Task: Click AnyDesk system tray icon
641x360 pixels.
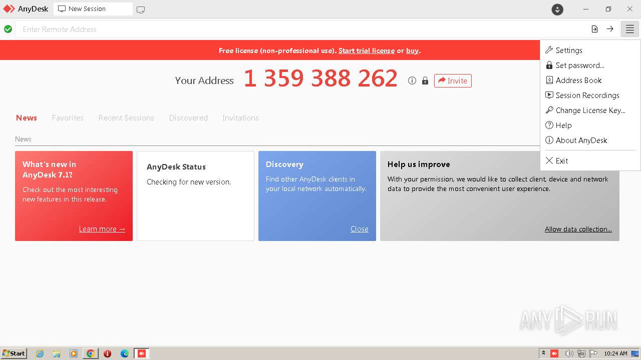Action: tap(554, 353)
